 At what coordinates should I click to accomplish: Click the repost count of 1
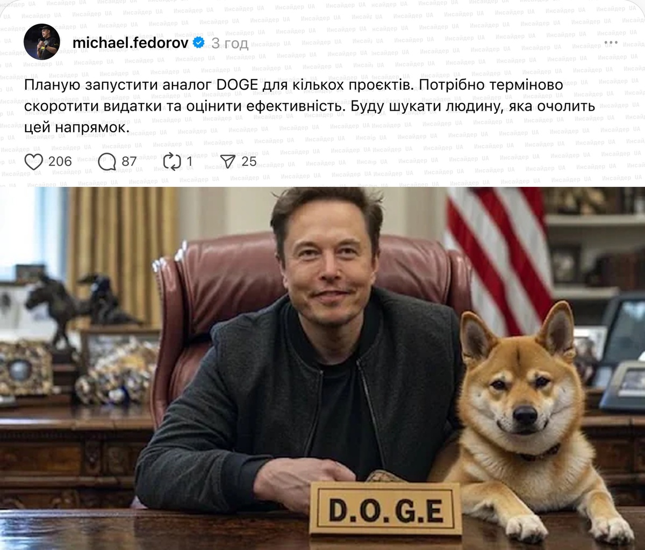pyautogui.click(x=189, y=161)
